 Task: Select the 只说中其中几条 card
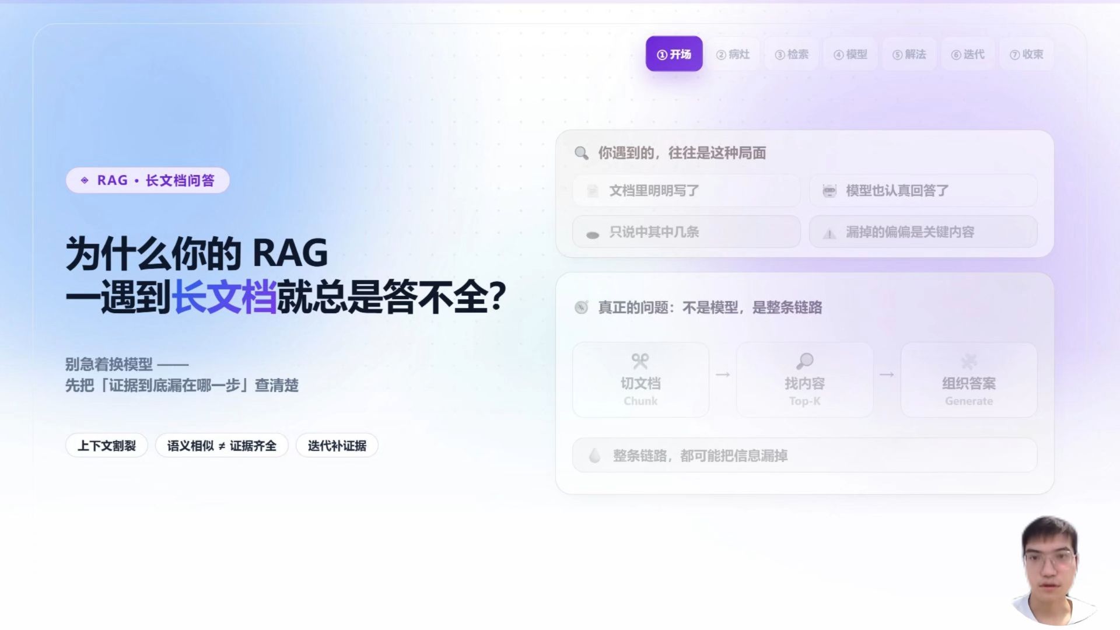click(686, 232)
